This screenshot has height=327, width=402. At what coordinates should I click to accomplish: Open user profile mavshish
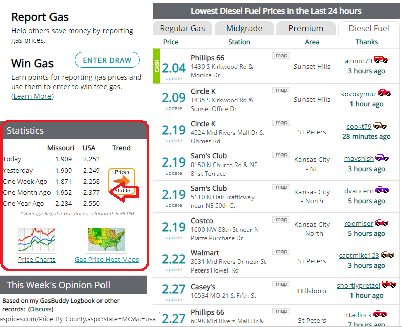(359, 158)
